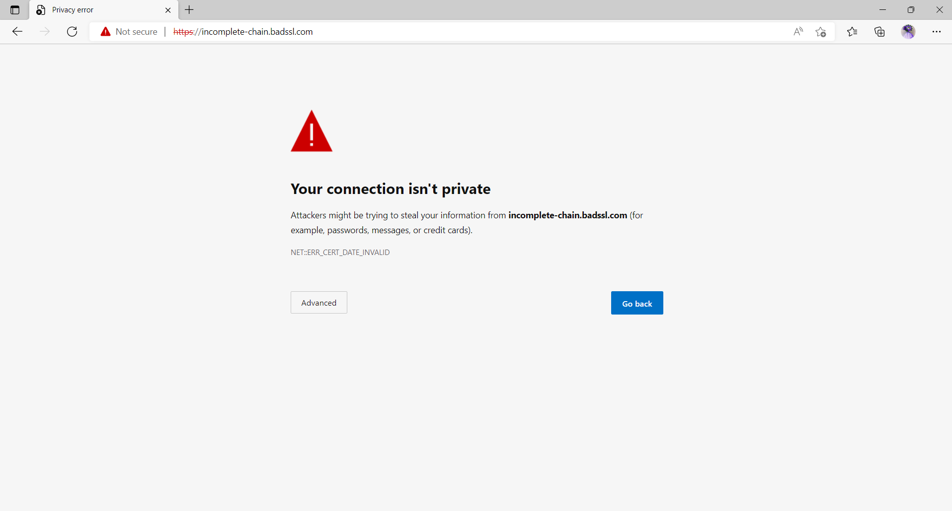Close the Privacy error tab
Image resolution: width=952 pixels, height=511 pixels.
tap(168, 9)
